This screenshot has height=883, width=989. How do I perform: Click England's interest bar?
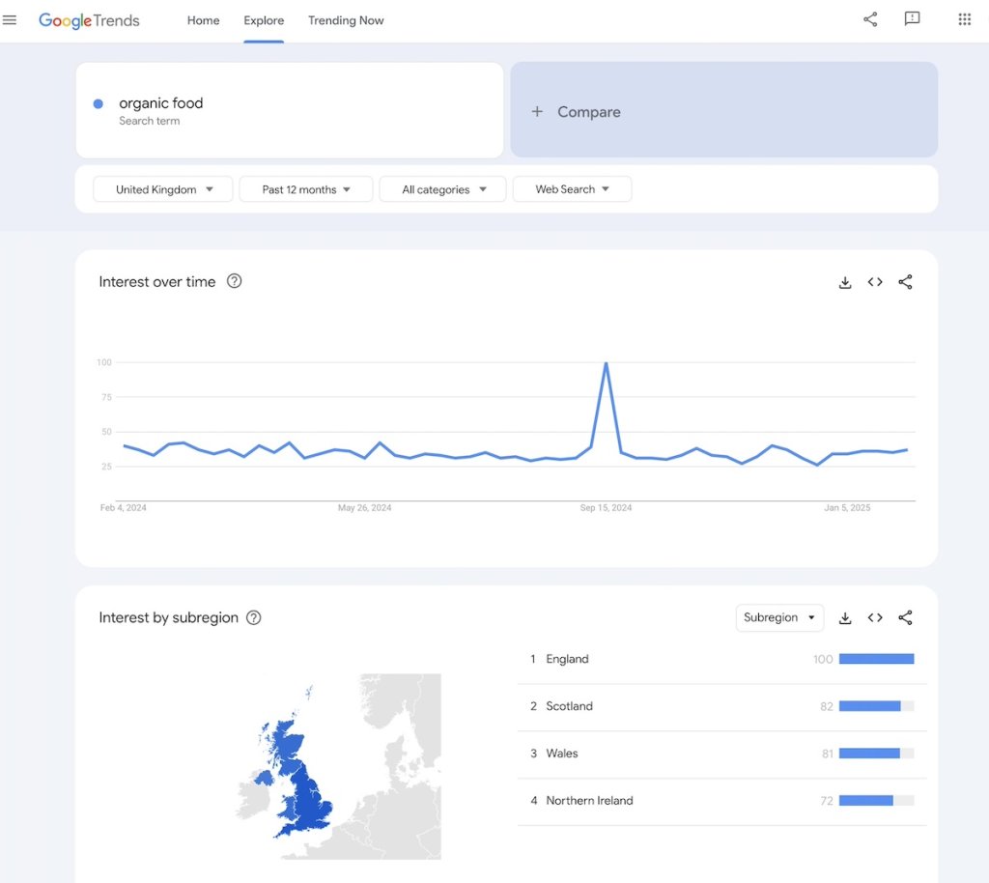[x=876, y=659]
